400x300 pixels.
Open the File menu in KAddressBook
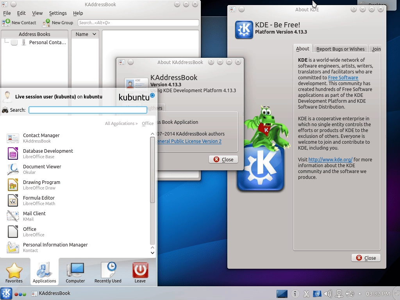7,13
